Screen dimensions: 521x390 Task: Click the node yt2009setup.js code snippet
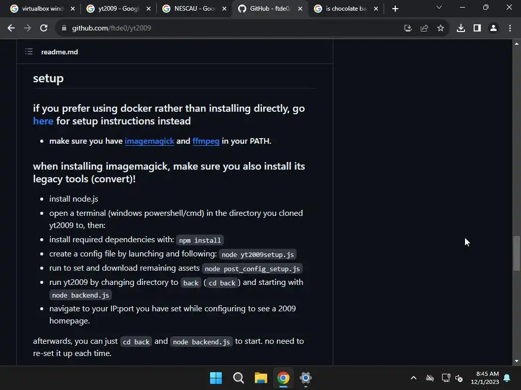[257, 254]
